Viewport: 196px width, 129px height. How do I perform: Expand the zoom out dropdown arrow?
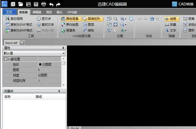tap(126, 25)
